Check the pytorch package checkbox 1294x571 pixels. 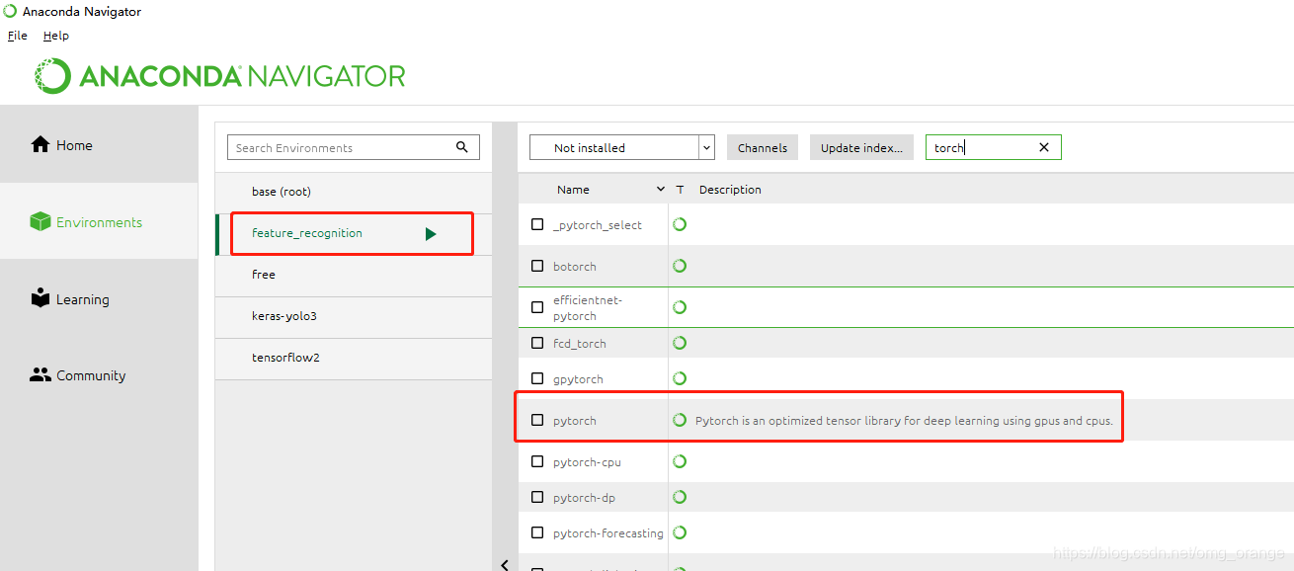click(x=537, y=420)
